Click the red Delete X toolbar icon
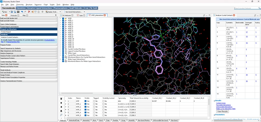This screenshot has width=261, height=122. click(29, 12)
